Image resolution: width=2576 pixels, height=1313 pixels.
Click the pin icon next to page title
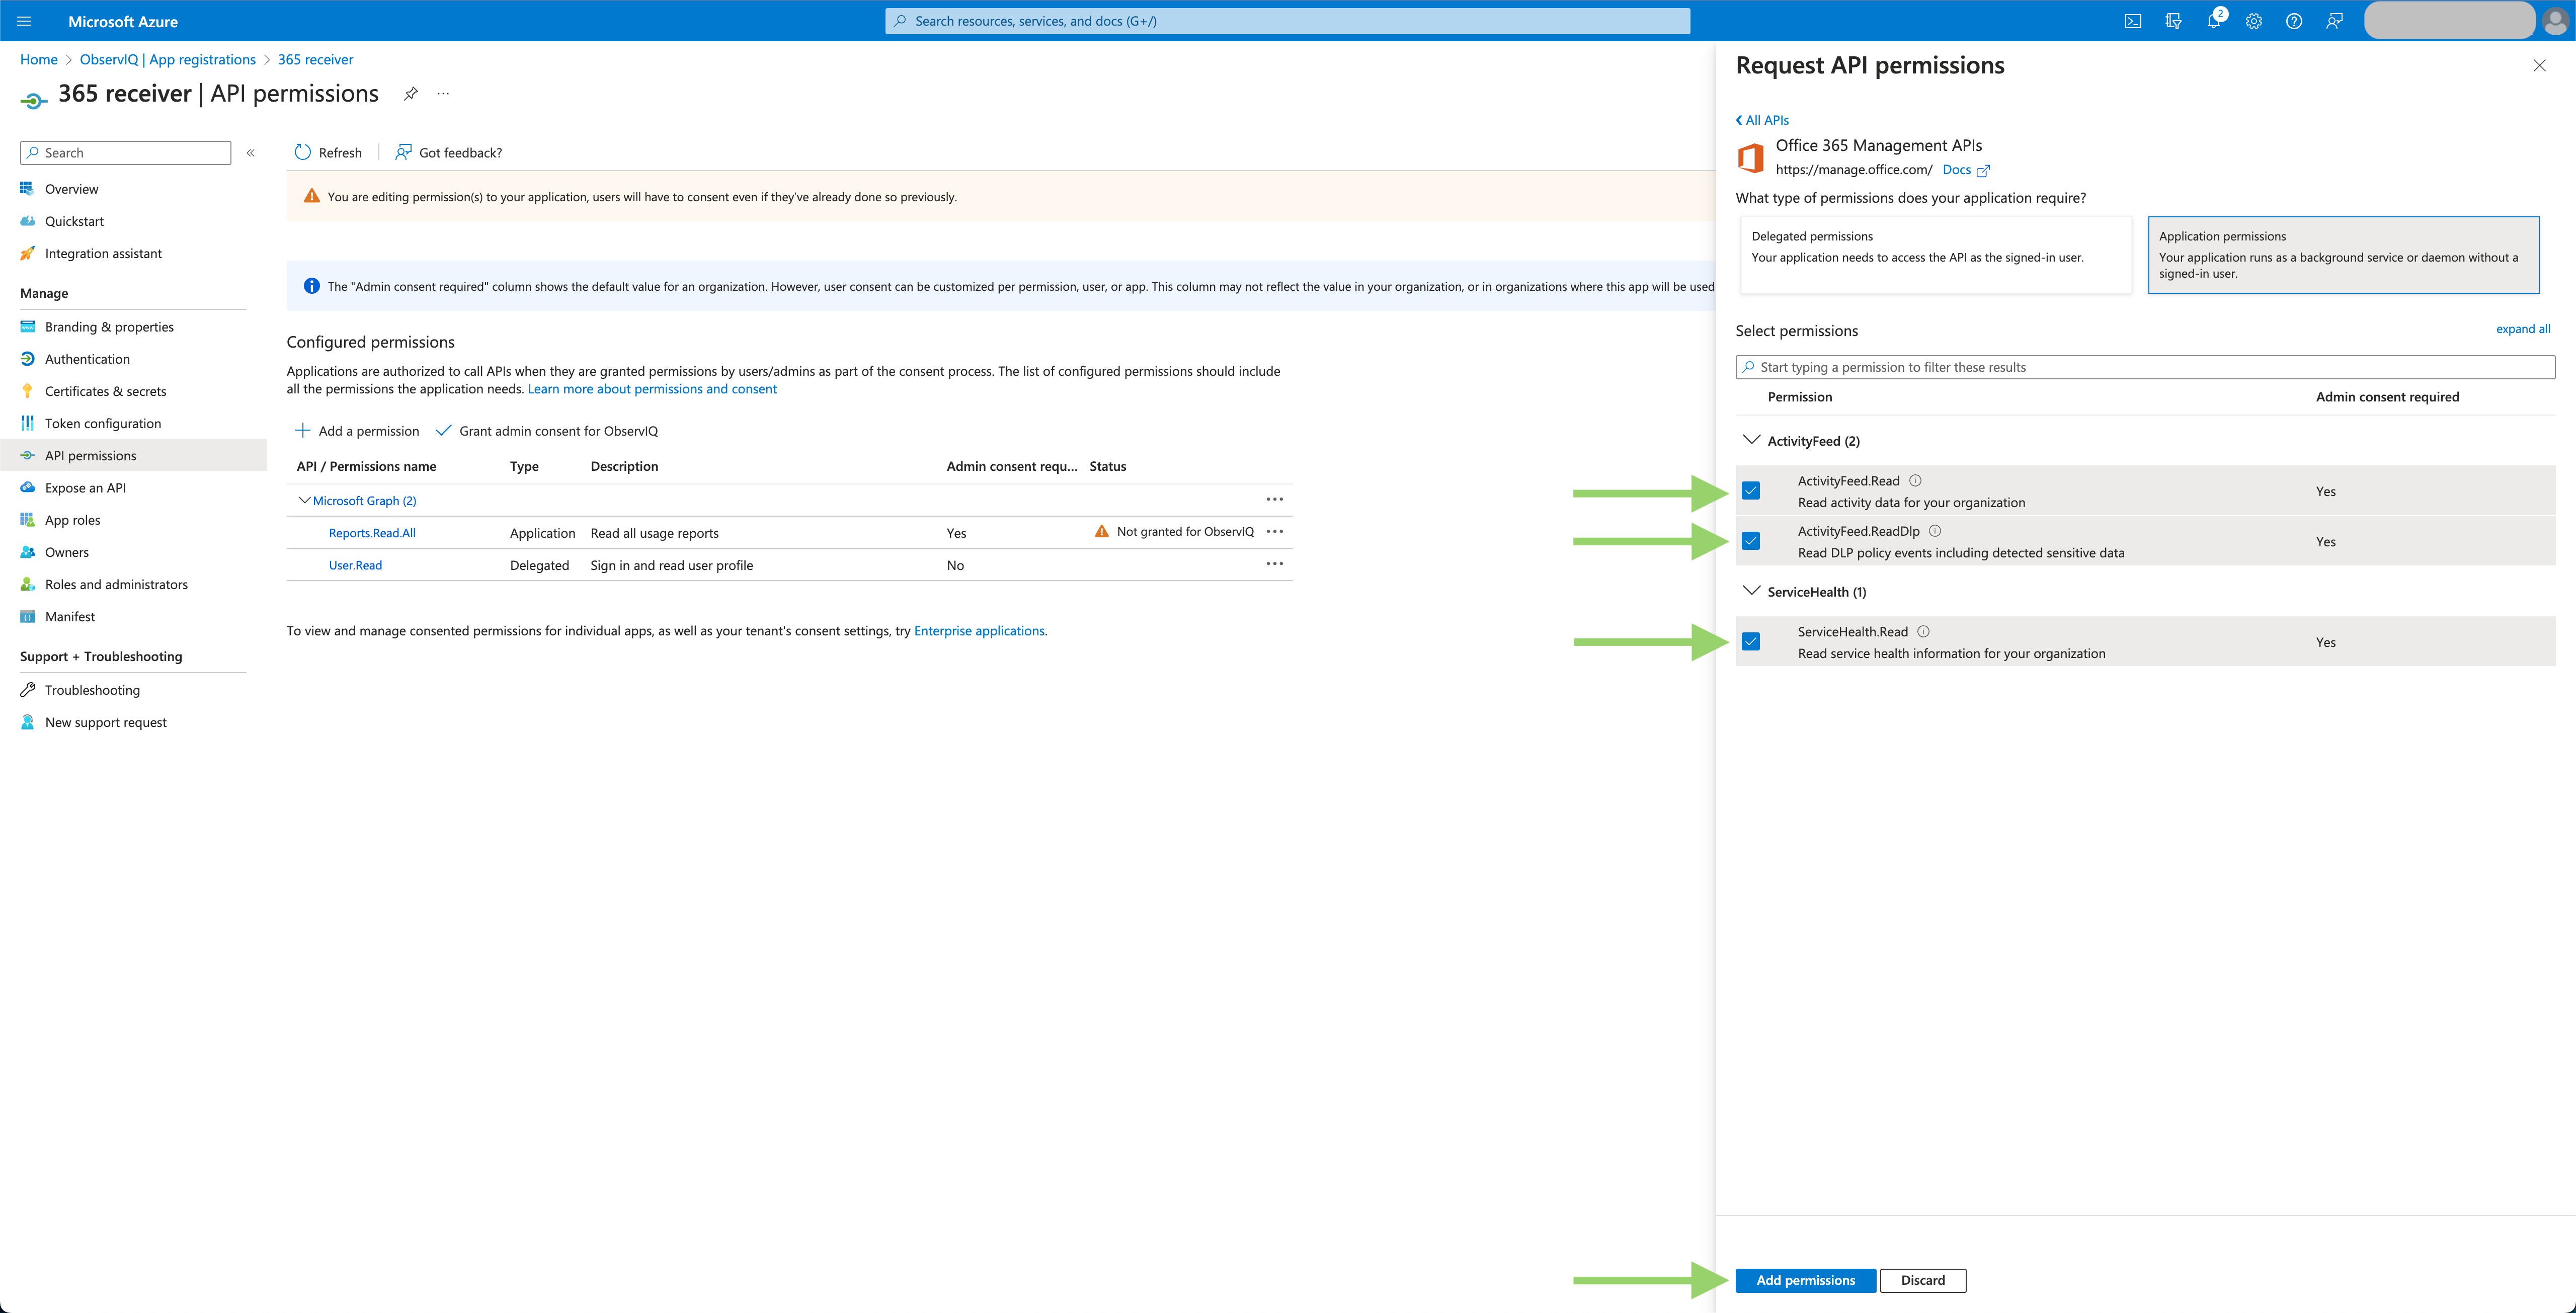click(410, 93)
